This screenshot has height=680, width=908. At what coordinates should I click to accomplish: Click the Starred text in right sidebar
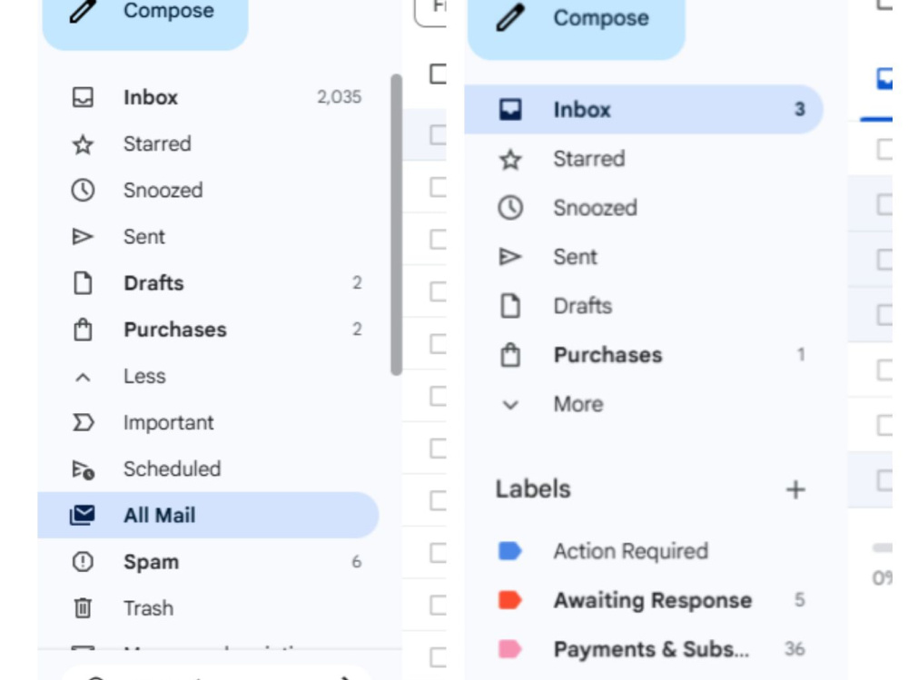point(589,159)
